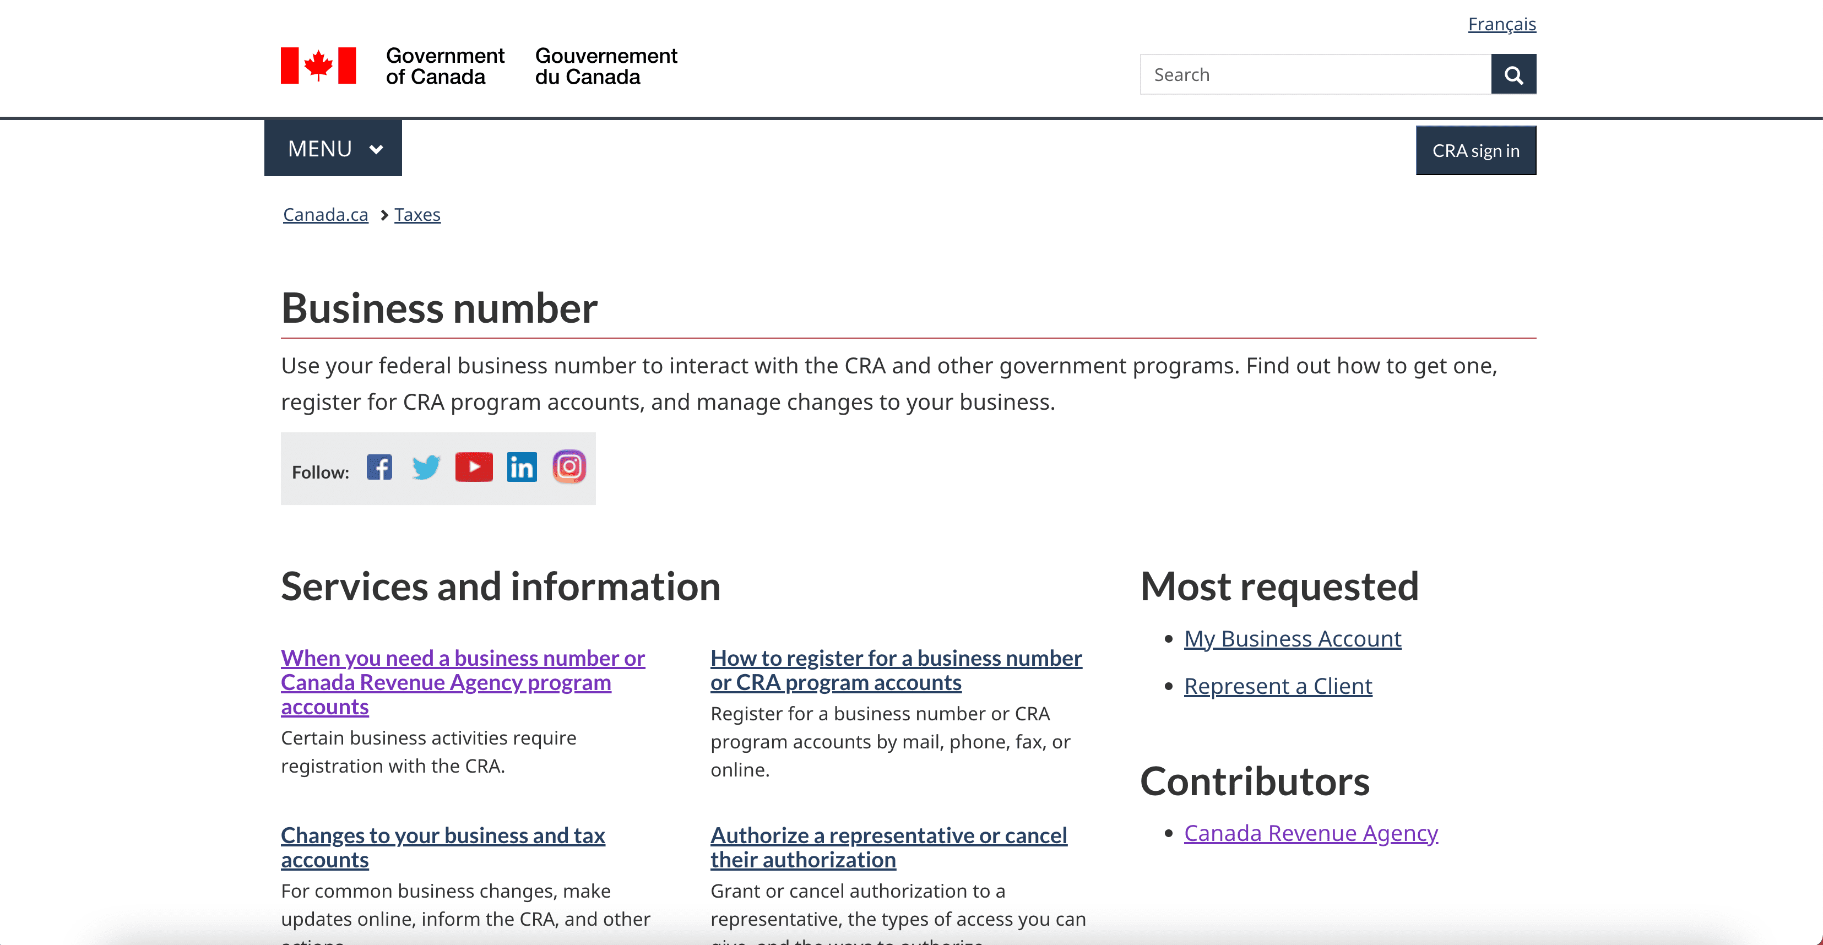Select Canada.ca in the breadcrumb trail
1823x945 pixels.
point(325,214)
